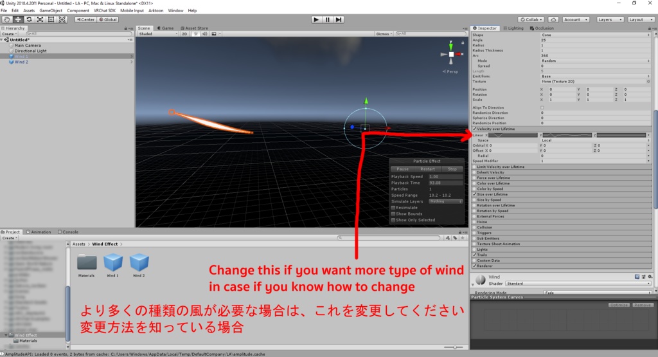Switch to the Lighting tab
This screenshot has height=357, width=658.
[513, 28]
